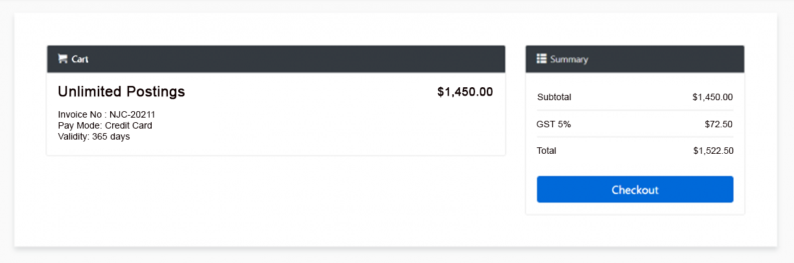Click the Subtotal amount $1,450.00
The image size is (794, 263).
click(712, 97)
